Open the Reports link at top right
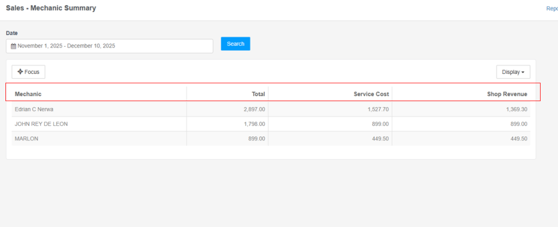Image resolution: width=558 pixels, height=227 pixels. click(x=551, y=9)
